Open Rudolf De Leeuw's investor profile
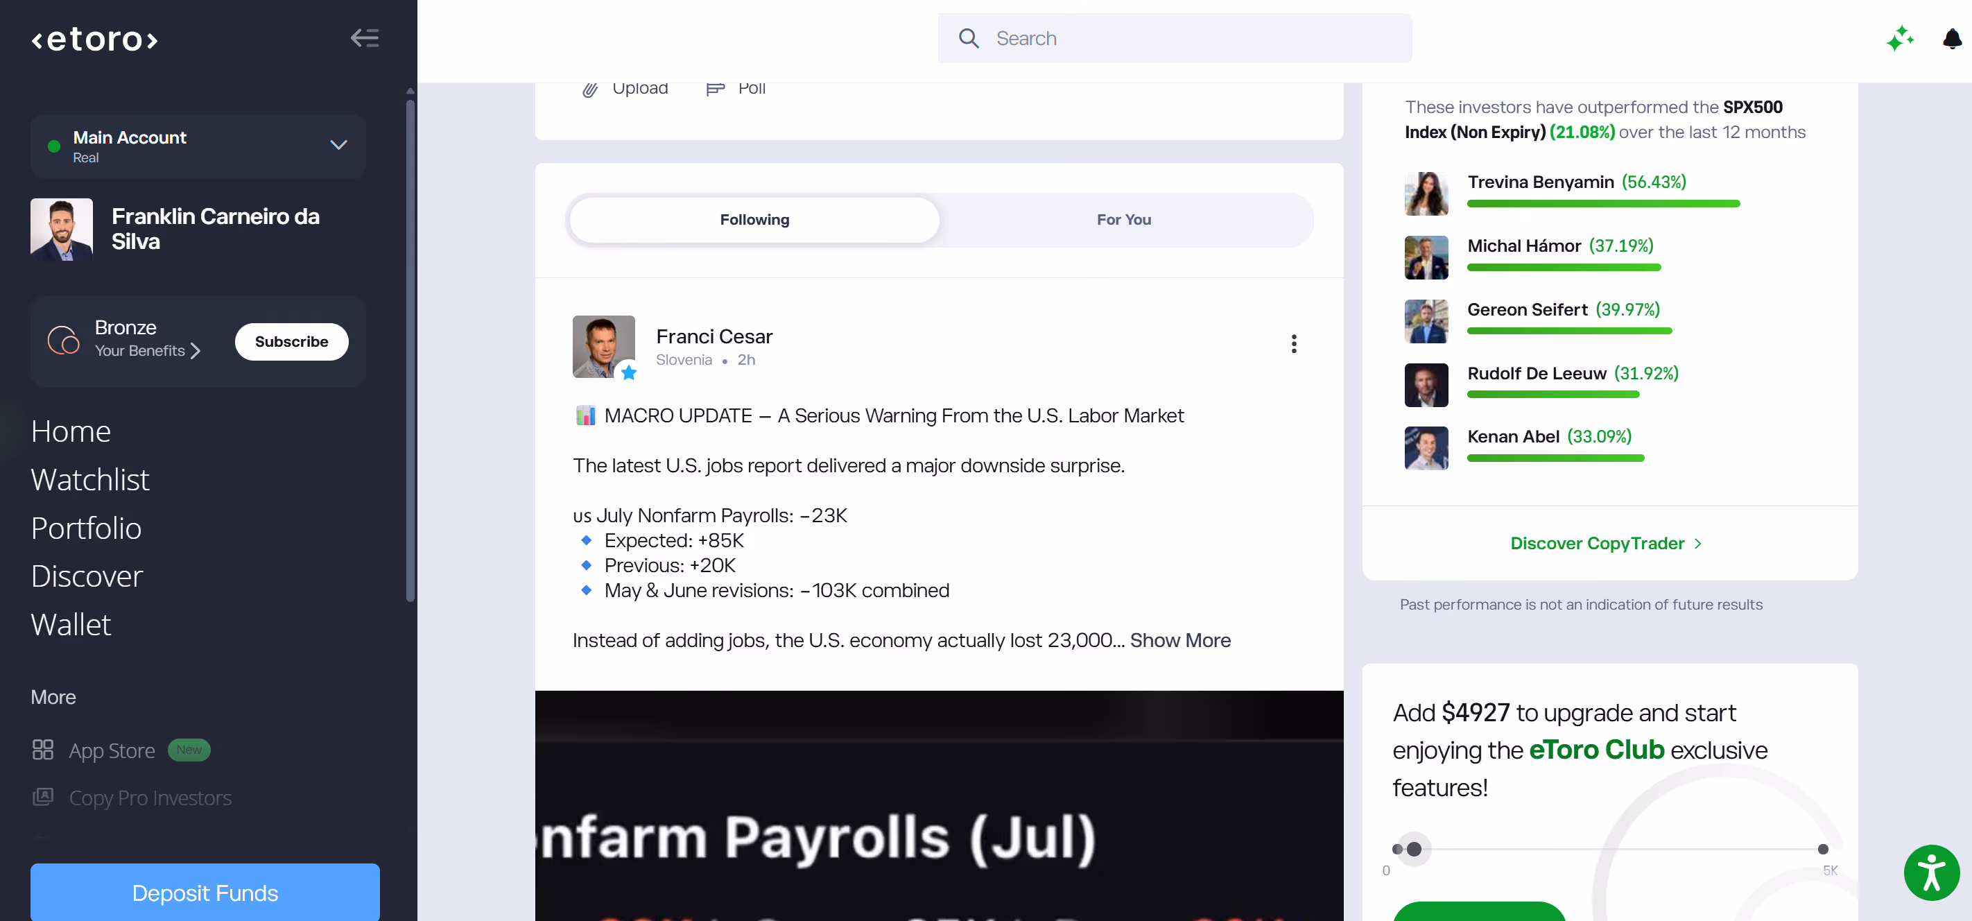The image size is (1972, 921). pos(1537,374)
